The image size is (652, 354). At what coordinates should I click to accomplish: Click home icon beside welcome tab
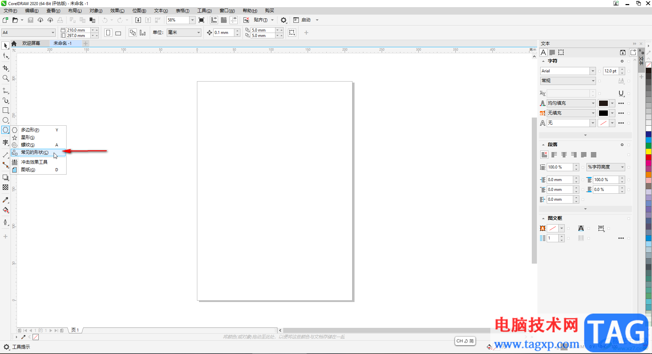(x=14, y=43)
